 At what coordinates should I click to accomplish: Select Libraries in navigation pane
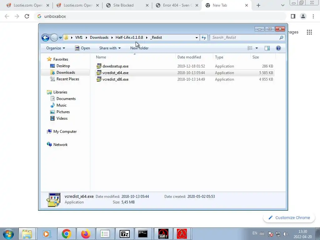tap(60, 92)
